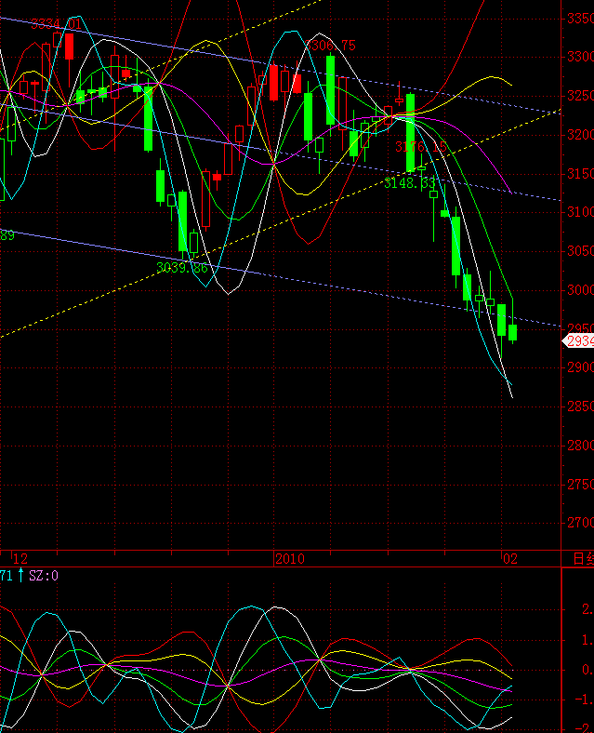Image resolution: width=594 pixels, height=733 pixels.
Task: Click the 3150 price axis value
Action: [580, 173]
